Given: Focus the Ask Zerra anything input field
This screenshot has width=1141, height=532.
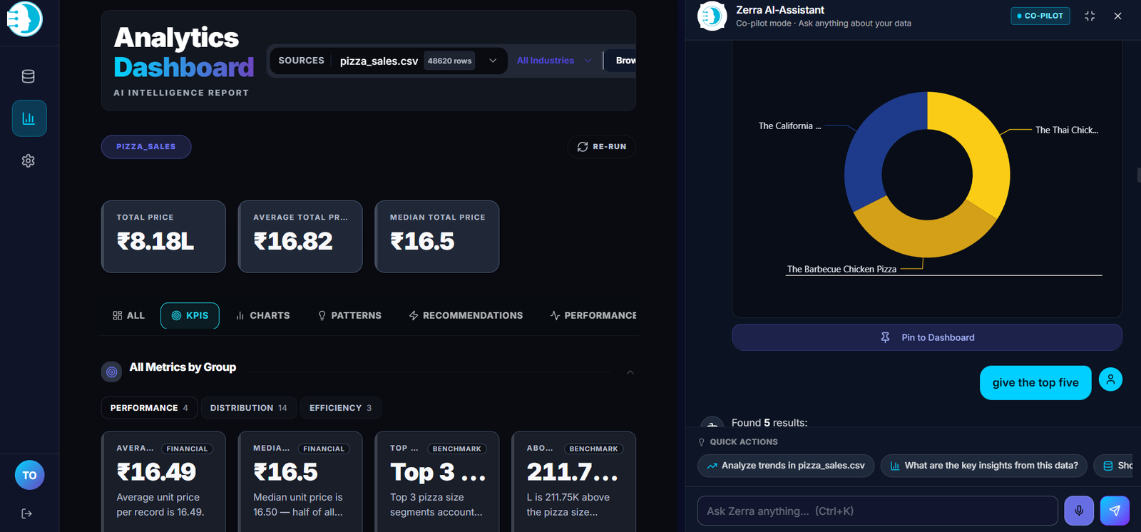Looking at the screenshot, I should coord(877,511).
